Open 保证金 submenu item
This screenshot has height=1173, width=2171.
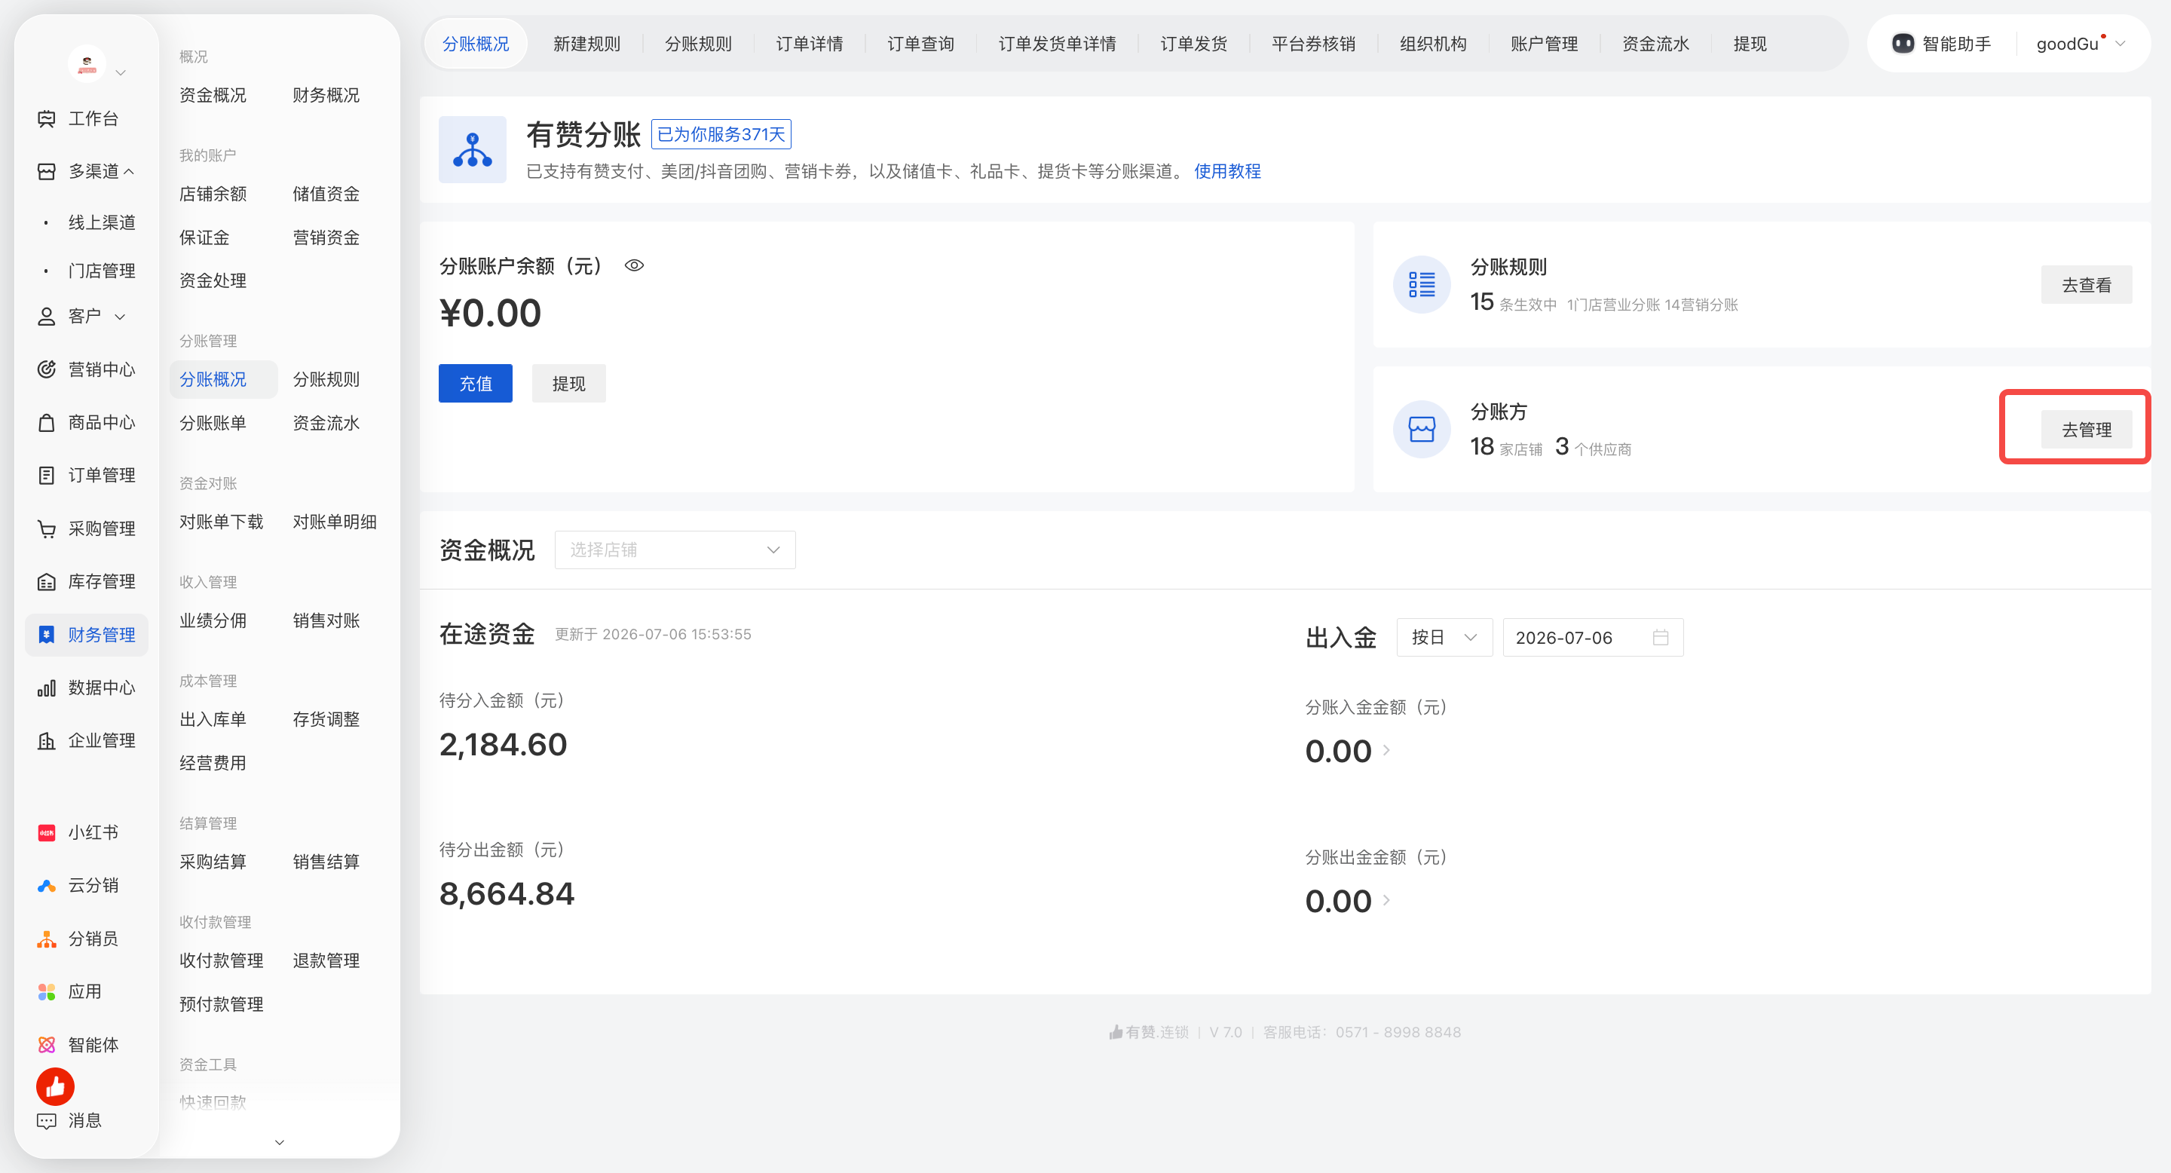pos(205,237)
